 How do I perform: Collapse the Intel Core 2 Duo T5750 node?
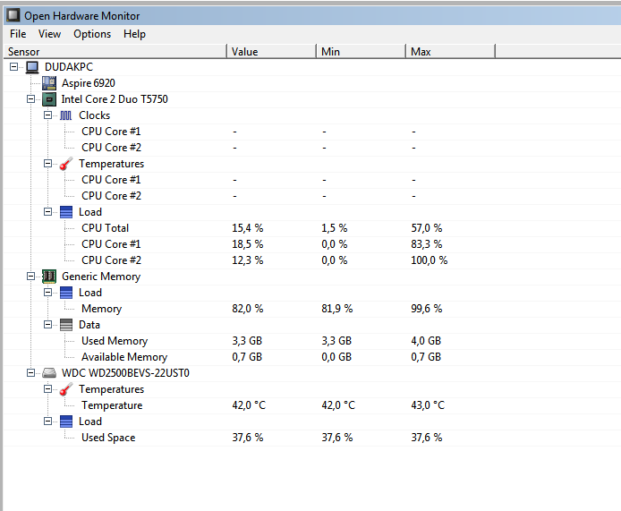(31, 99)
